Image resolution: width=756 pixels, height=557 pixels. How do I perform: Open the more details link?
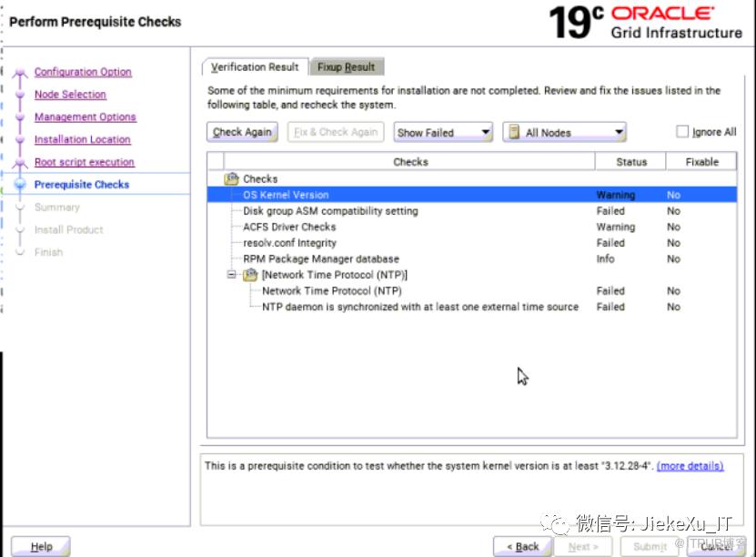tap(690, 466)
